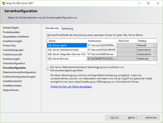The image size is (163, 123).
Task: Select Setupdateien installieren step
Action: pyautogui.click(x=16, y=37)
